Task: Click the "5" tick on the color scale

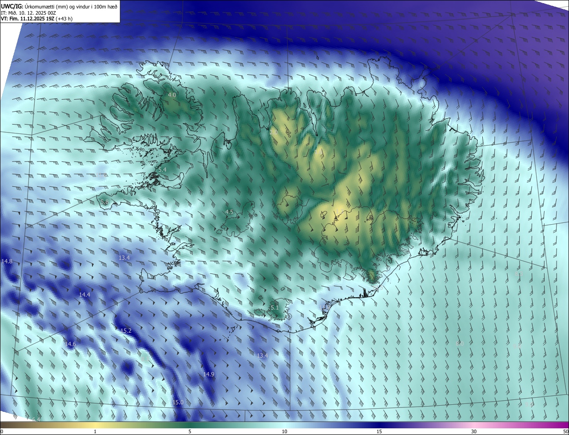Action: [x=190, y=431]
